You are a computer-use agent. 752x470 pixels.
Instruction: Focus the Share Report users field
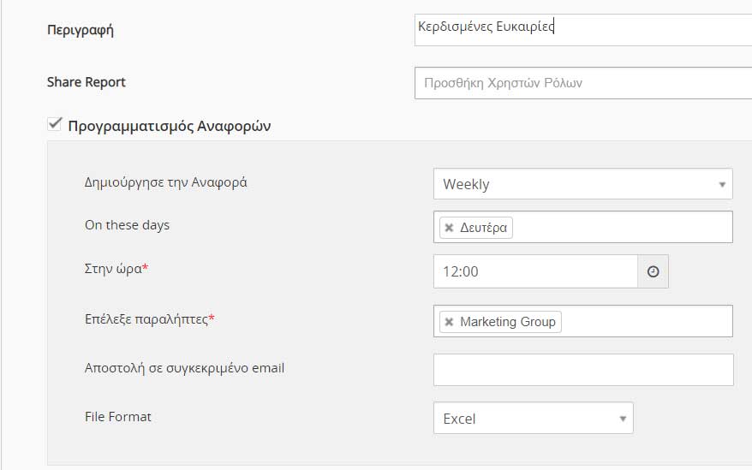point(583,83)
